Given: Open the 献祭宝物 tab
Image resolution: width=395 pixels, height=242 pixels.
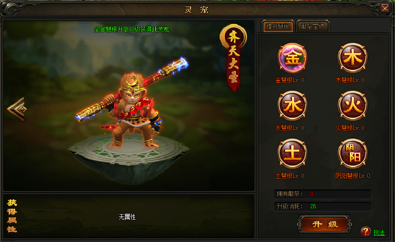Looking at the screenshot, I should [x=312, y=26].
